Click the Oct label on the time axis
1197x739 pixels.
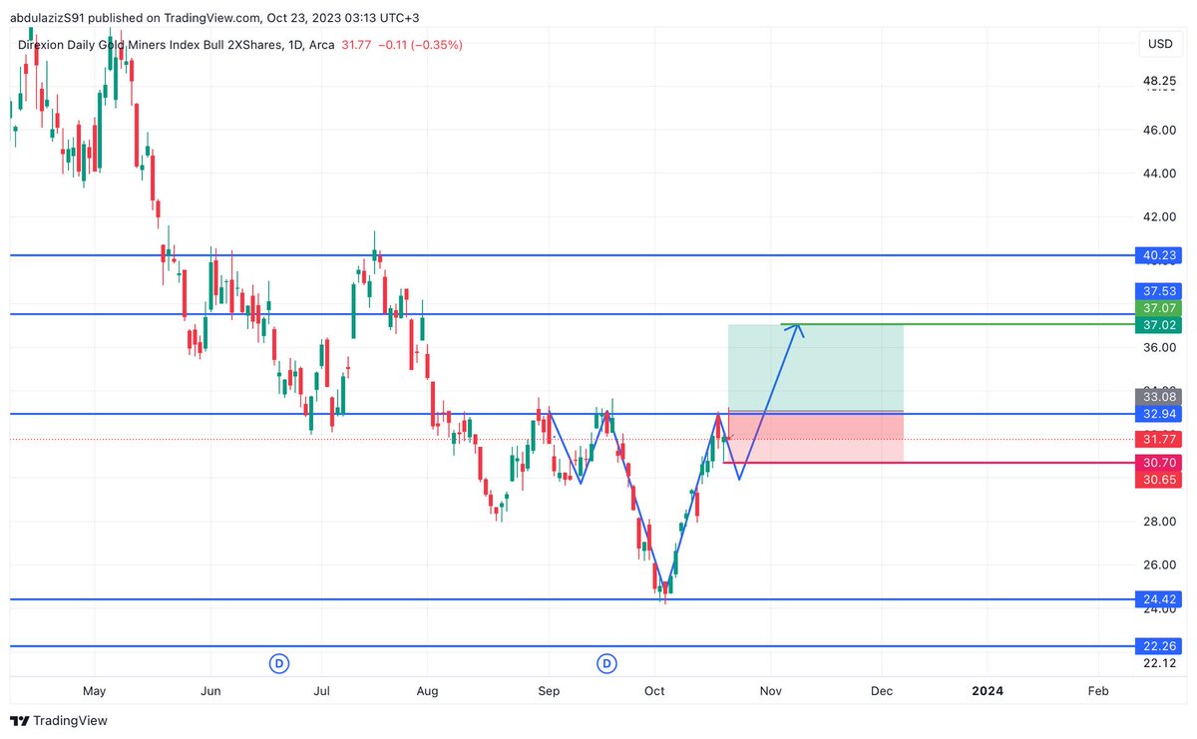point(655,690)
